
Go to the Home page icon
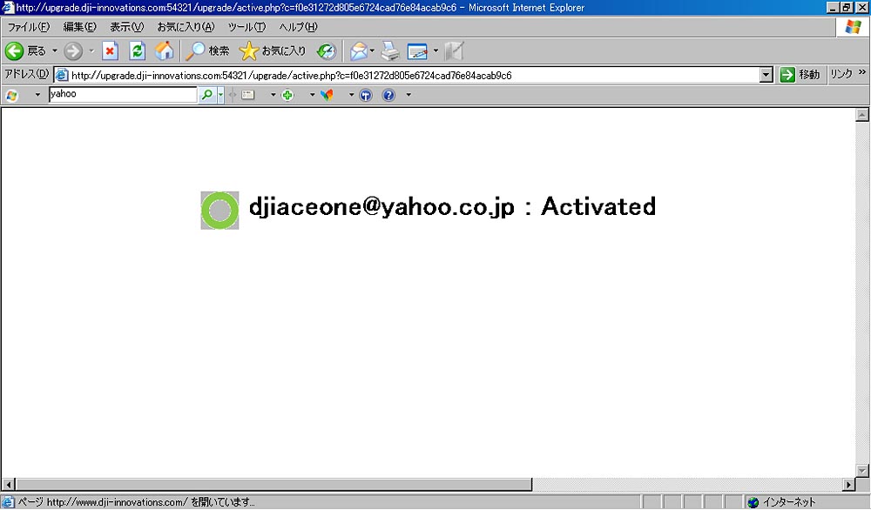164,51
